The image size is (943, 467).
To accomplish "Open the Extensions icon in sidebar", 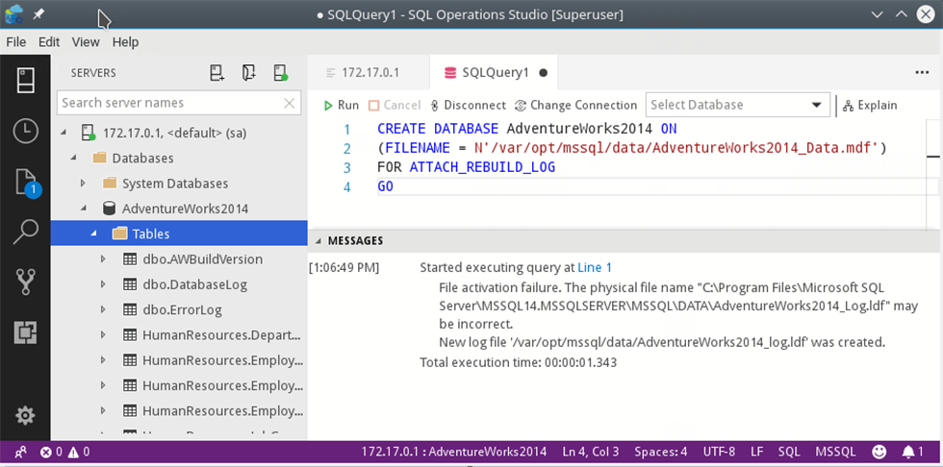I will coord(25,332).
